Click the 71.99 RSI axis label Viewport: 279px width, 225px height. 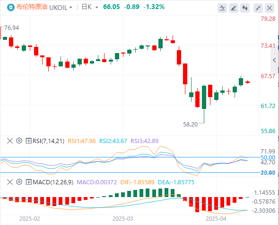(x=268, y=152)
